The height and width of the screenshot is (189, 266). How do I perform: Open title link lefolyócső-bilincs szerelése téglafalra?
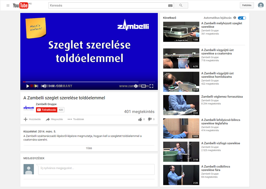coord(221,121)
